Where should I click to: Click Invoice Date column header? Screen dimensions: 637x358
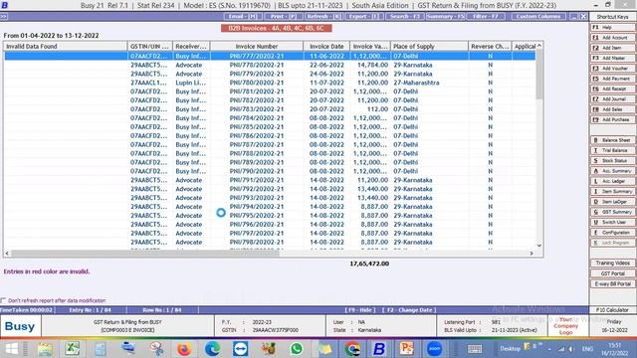pyautogui.click(x=326, y=47)
